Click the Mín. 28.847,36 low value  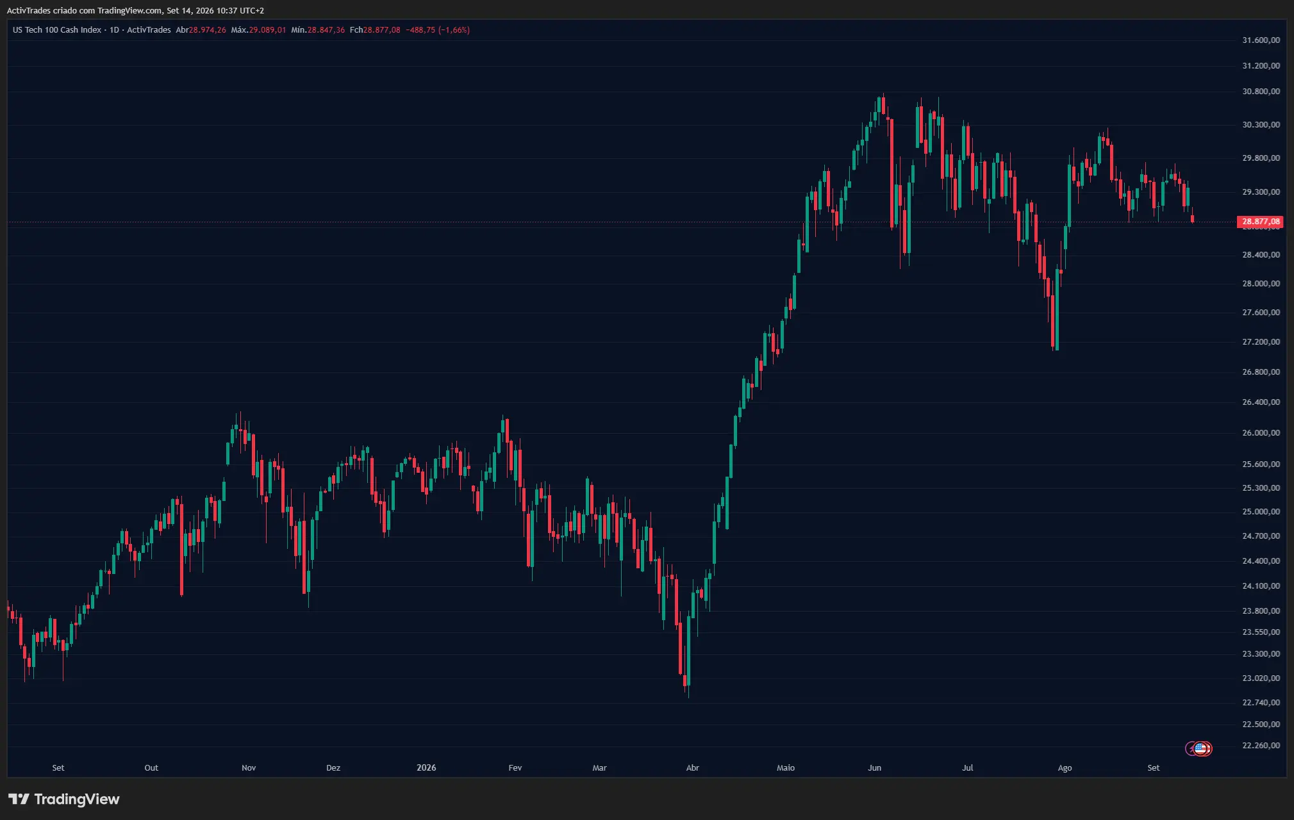click(x=318, y=30)
